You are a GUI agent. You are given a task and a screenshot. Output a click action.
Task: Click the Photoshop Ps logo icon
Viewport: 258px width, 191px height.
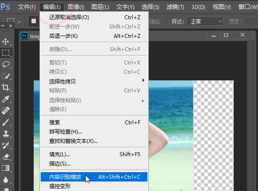(5, 6)
